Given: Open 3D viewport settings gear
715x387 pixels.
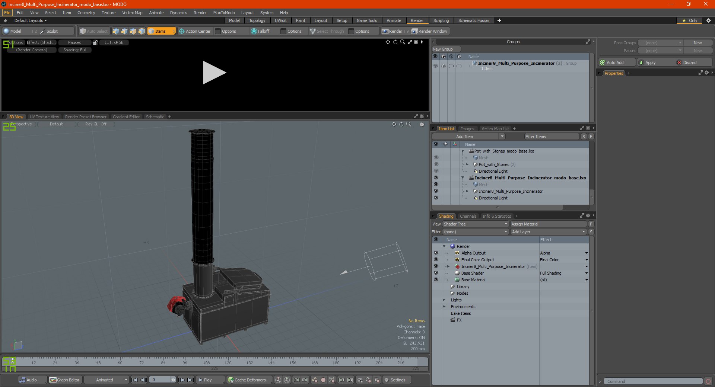Looking at the screenshot, I should click(x=422, y=124).
